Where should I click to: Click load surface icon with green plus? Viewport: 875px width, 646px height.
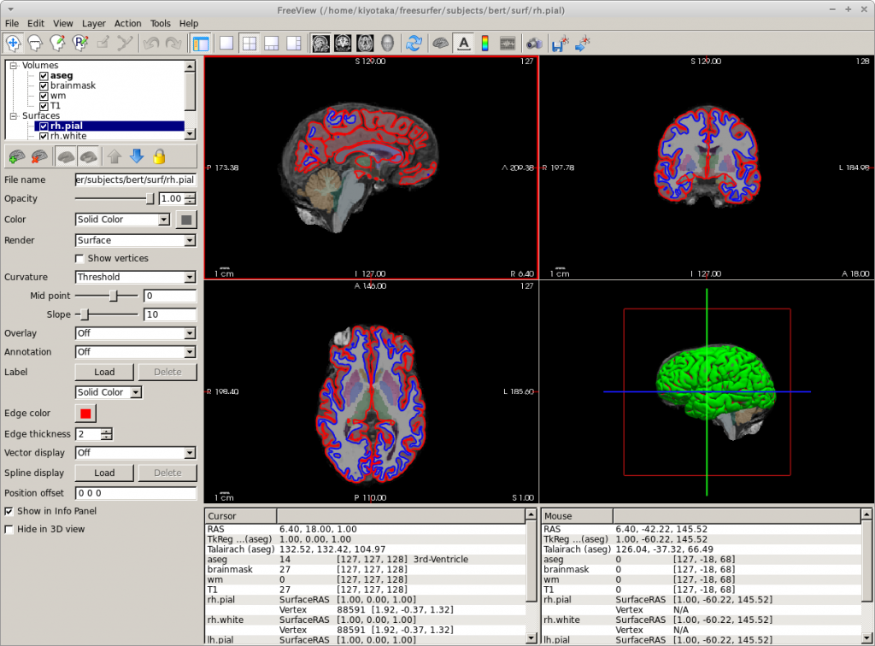tap(16, 156)
